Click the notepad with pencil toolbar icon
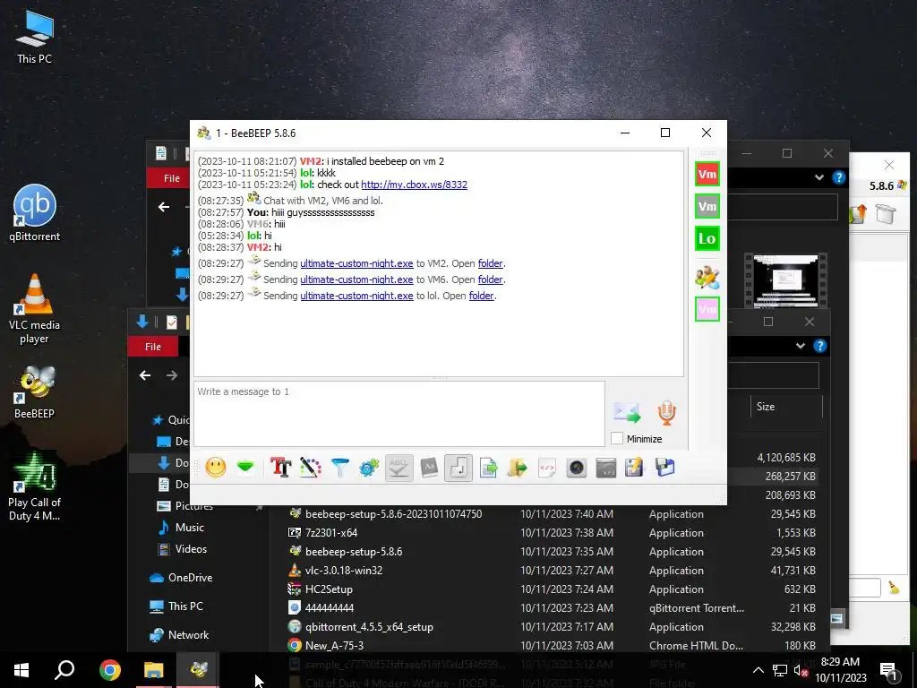Viewport: 917px width, 688px height. click(635, 468)
